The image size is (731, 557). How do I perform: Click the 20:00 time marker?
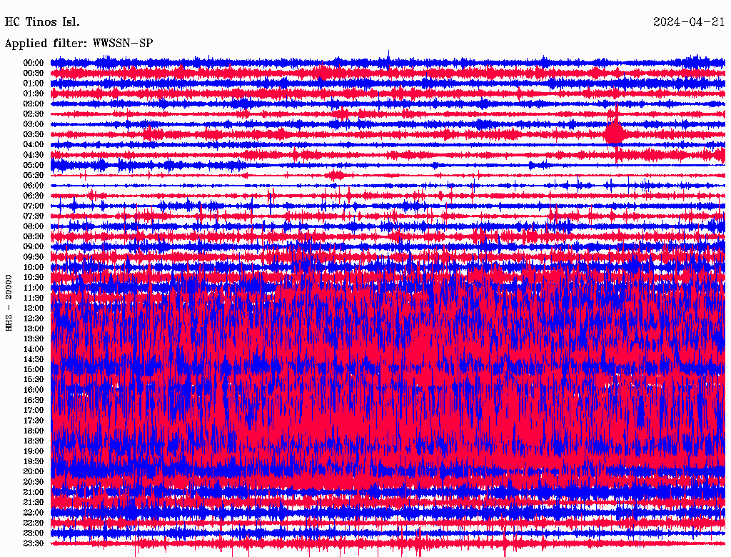click(x=34, y=471)
